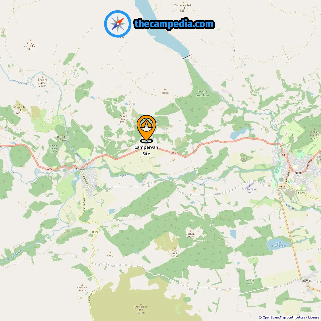The image size is (321, 321).
Task: Select the Comrie town label
Action: coord(81,169)
